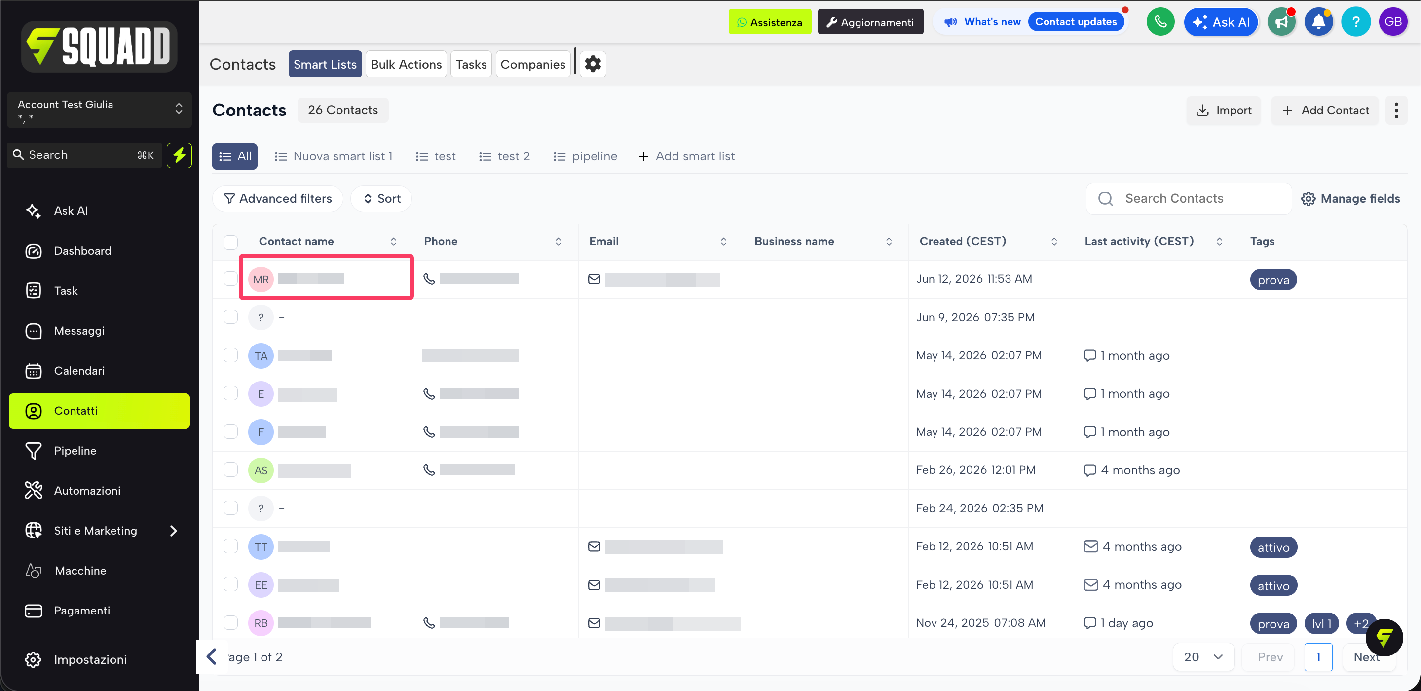1421x691 pixels.
Task: Collapse sidebar with the left arrow
Action: [x=211, y=657]
